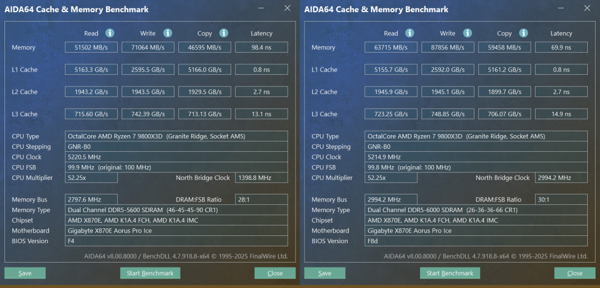Click Copy info icon in left window
Image resolution: width=600 pixels, height=288 pixels.
click(224, 33)
